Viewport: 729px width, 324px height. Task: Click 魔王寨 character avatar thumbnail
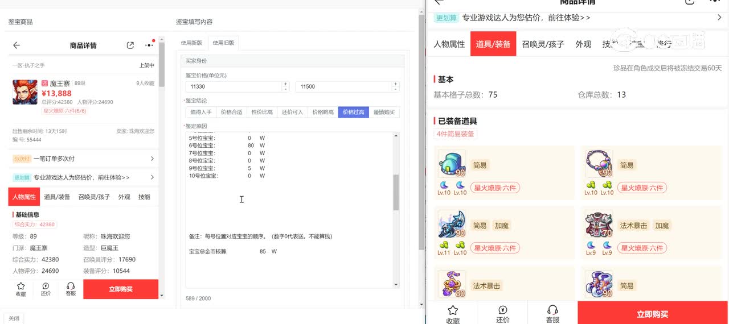25,92
